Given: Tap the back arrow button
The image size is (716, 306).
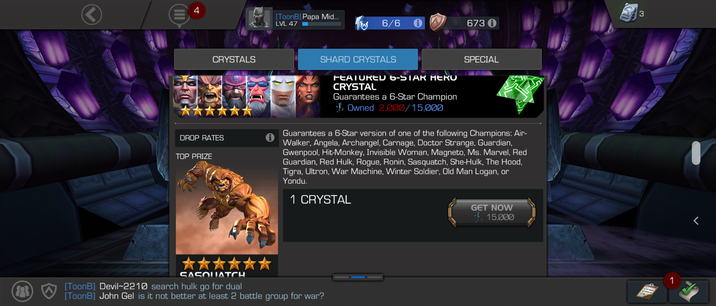Looking at the screenshot, I should tap(91, 14).
